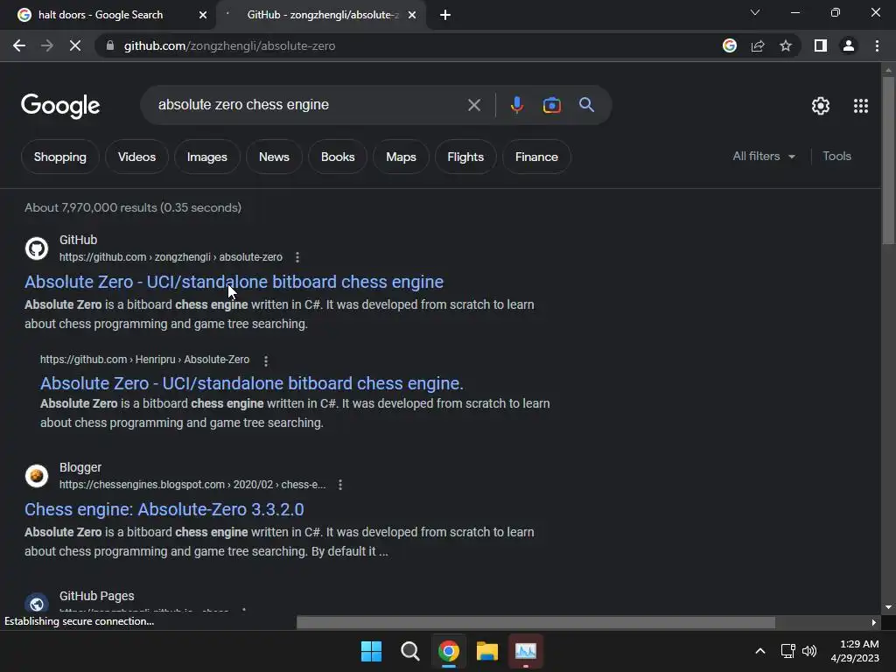Submit search with magnifying glass icon

pos(586,105)
